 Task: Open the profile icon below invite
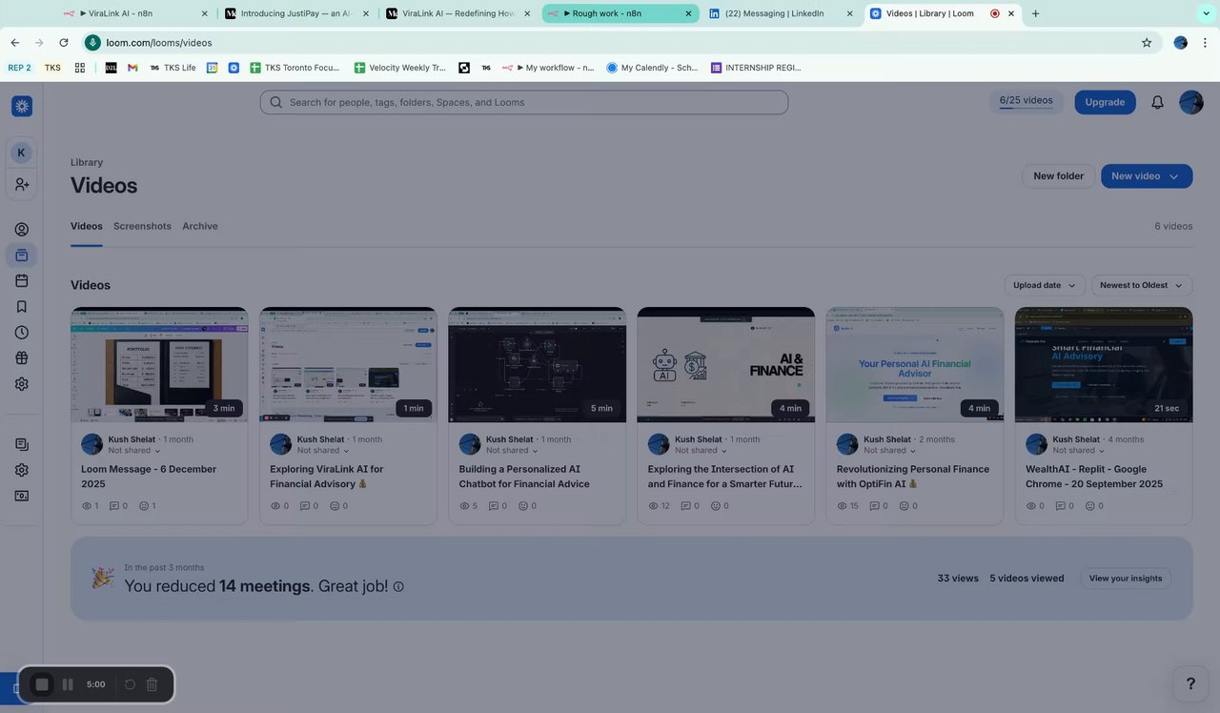(x=21, y=229)
